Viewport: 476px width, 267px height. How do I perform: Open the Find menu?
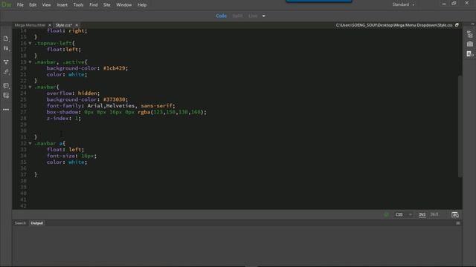pyautogui.click(x=94, y=5)
